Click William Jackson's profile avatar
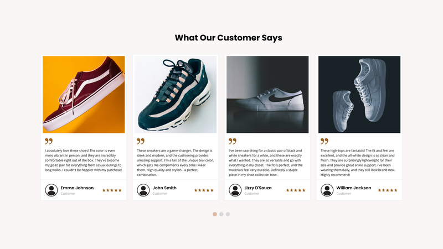 point(327,190)
